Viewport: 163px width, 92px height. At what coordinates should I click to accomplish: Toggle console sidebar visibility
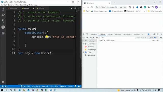click(x=84, y=38)
